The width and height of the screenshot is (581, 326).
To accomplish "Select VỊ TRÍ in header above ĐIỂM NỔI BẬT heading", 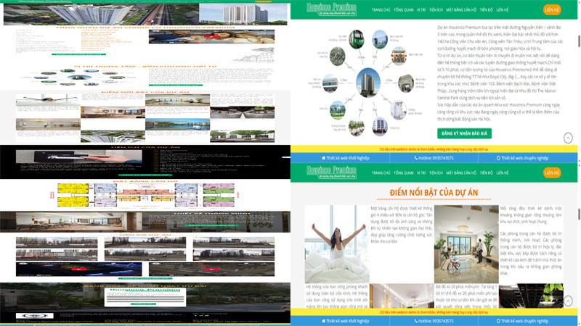I will click(421, 173).
